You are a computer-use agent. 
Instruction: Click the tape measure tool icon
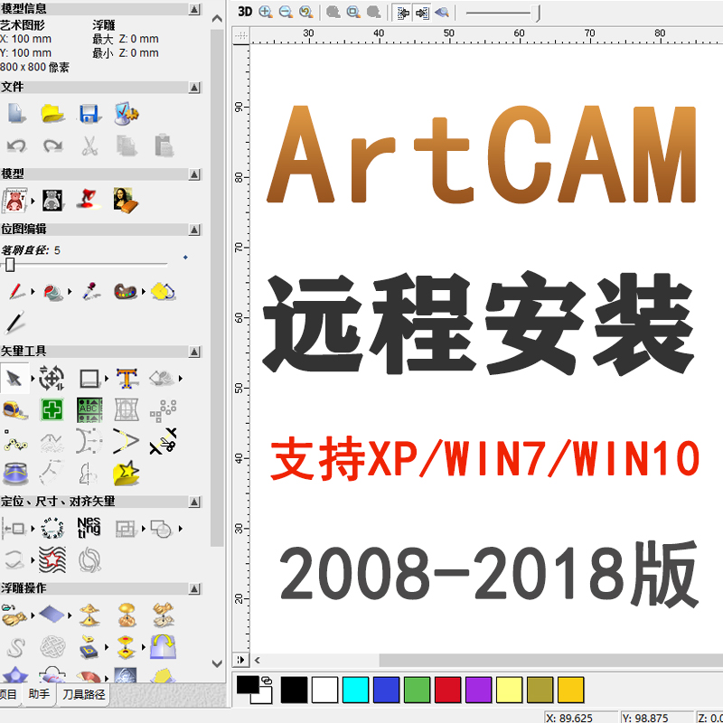pos(15,410)
